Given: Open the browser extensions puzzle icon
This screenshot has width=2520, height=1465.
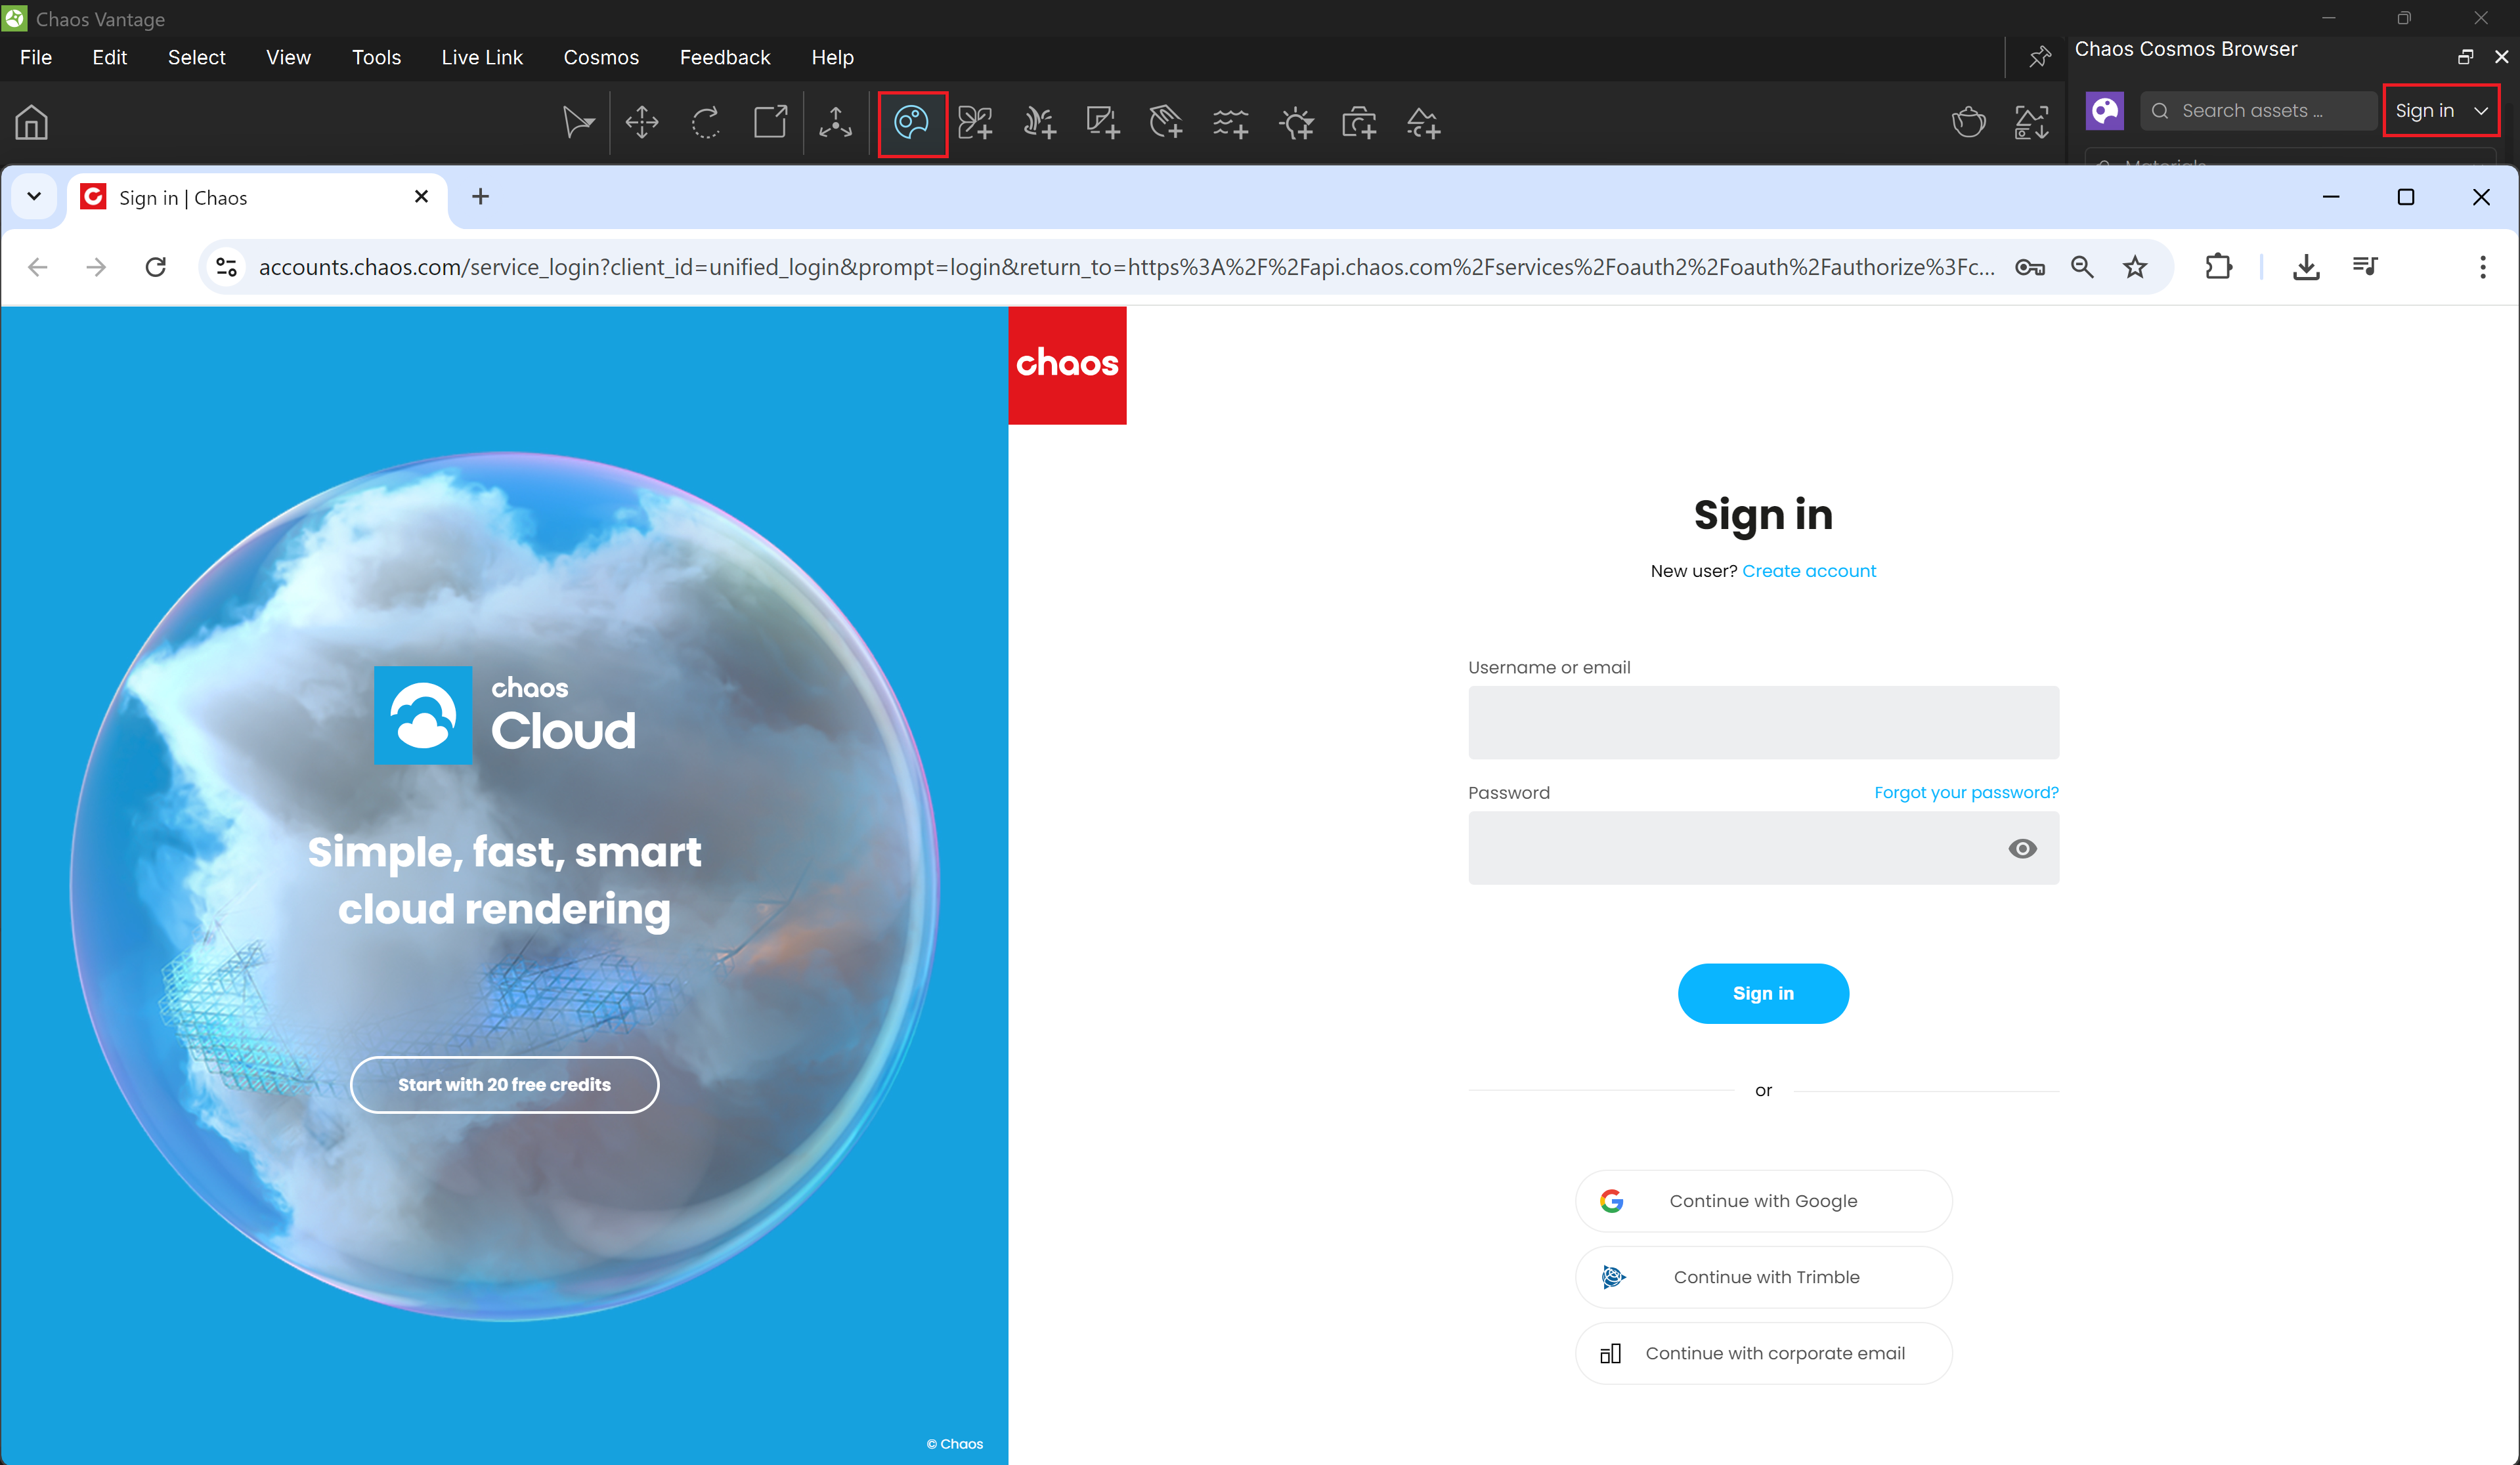Looking at the screenshot, I should (x=2218, y=267).
